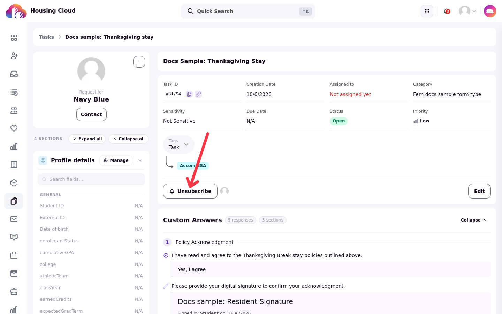Click the purple cloud assistant icon
The image size is (502, 314).
pos(490,11)
